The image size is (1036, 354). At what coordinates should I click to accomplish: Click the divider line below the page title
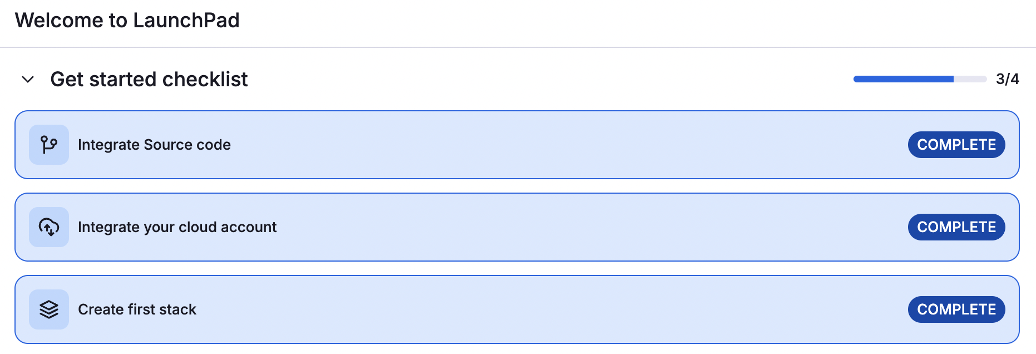point(517,47)
